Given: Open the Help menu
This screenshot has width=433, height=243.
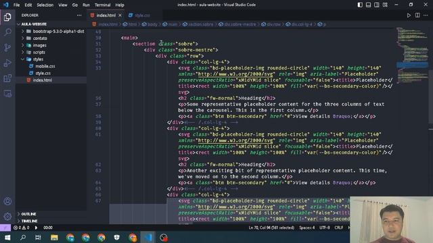Looking at the screenshot, I should [120, 5].
